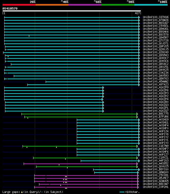
Task: Select the UniRef100_Q0JDT1 label
Action: [156, 43]
